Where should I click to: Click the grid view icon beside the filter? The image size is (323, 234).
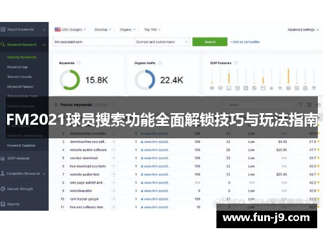[x=309, y=105]
